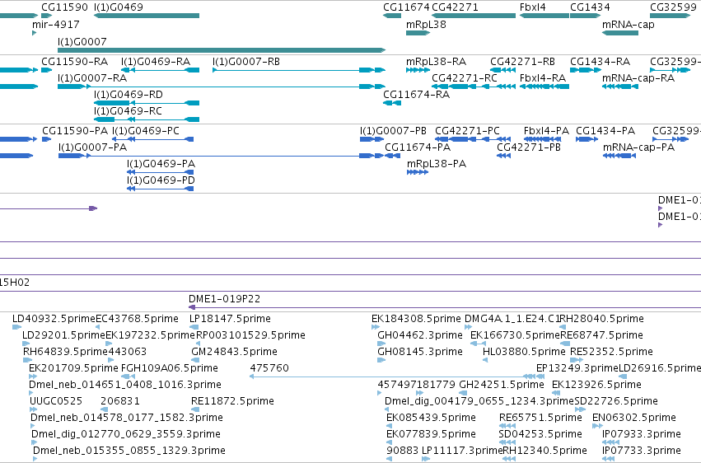Select the RE11872.5prime EST label

click(x=232, y=401)
